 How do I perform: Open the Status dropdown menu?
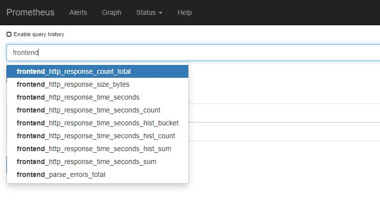pos(149,12)
